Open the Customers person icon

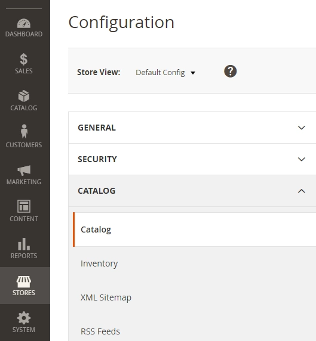[x=24, y=131]
